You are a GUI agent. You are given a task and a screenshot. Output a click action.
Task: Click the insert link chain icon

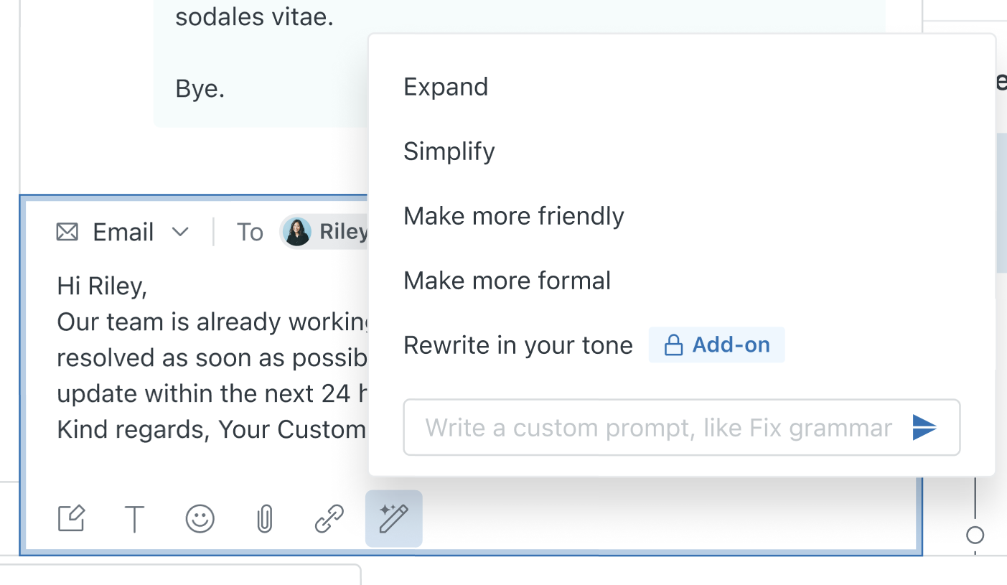click(329, 518)
